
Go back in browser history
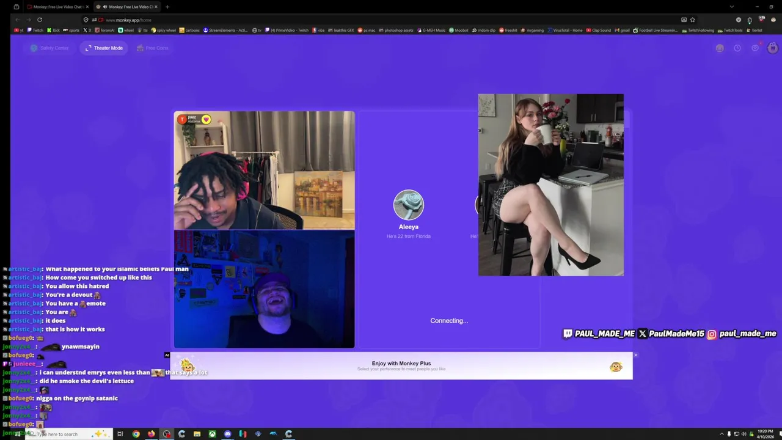click(18, 20)
